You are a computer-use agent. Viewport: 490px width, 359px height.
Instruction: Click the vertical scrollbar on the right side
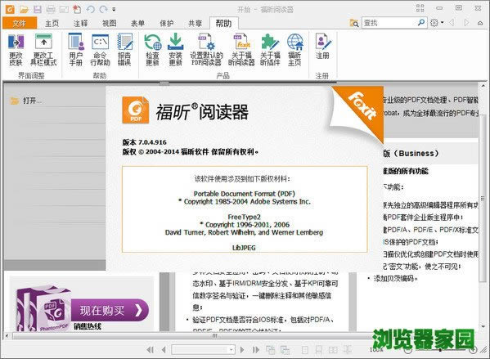483,198
